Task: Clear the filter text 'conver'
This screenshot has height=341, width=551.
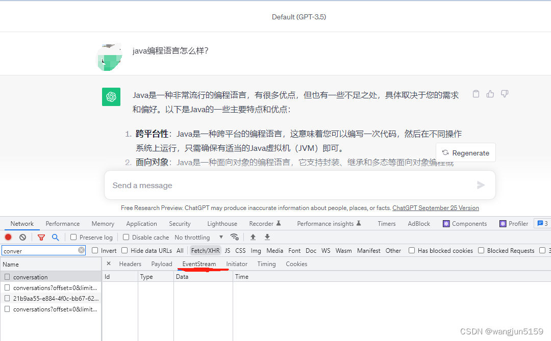Action: pos(81,250)
